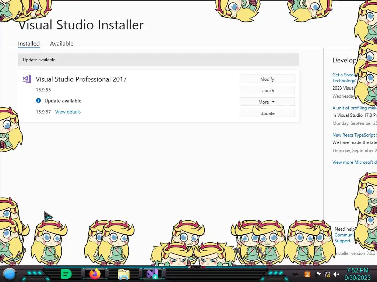The image size is (377, 282).
Task: Launch Firefox from the taskbar
Action: tap(95, 274)
